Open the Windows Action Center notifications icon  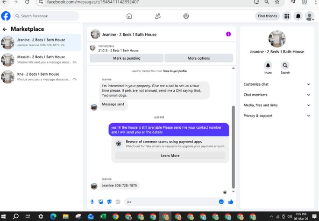[x=314, y=217]
